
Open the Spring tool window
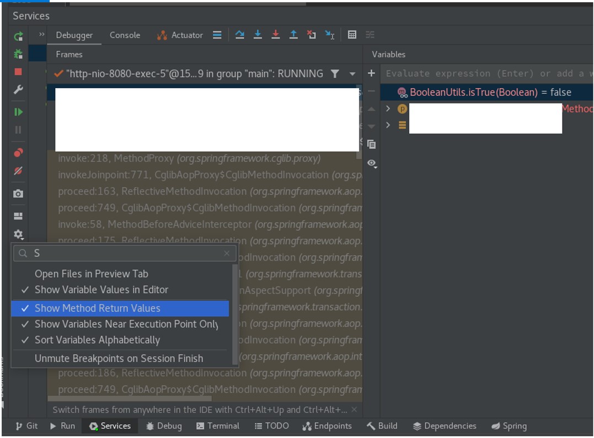point(509,426)
